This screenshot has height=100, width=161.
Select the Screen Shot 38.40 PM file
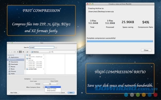tap(35, 65)
